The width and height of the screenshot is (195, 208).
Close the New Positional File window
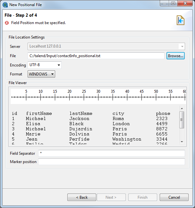click(185, 3)
